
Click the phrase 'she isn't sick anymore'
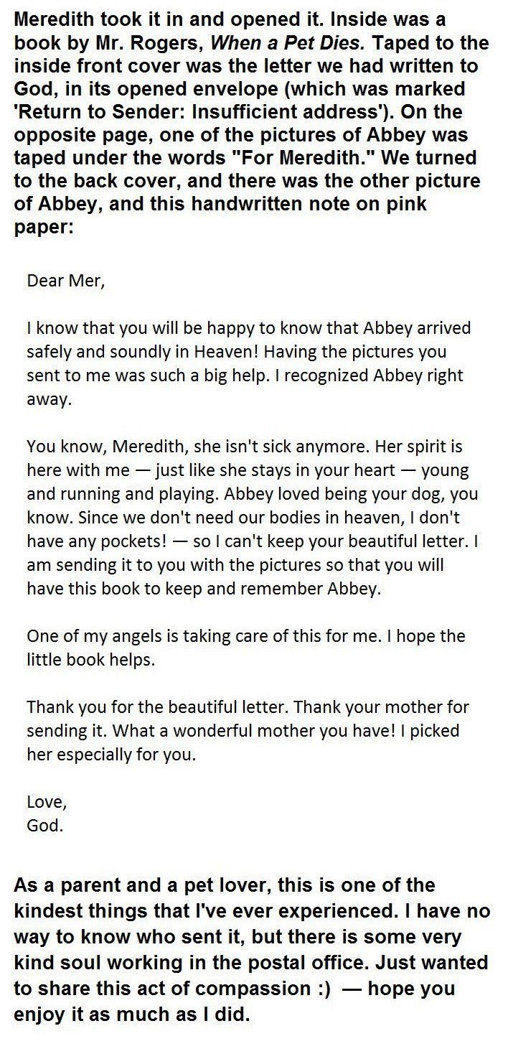coord(271,447)
